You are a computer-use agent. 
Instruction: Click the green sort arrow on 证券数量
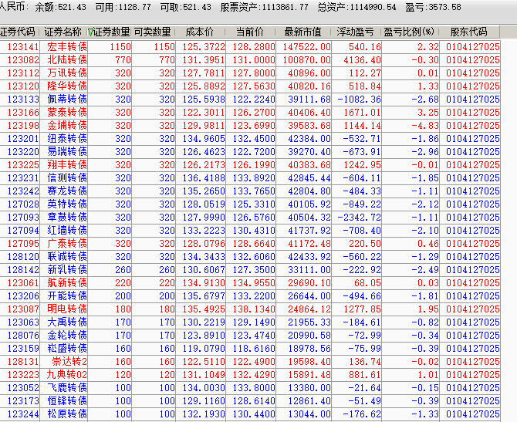coord(90,32)
